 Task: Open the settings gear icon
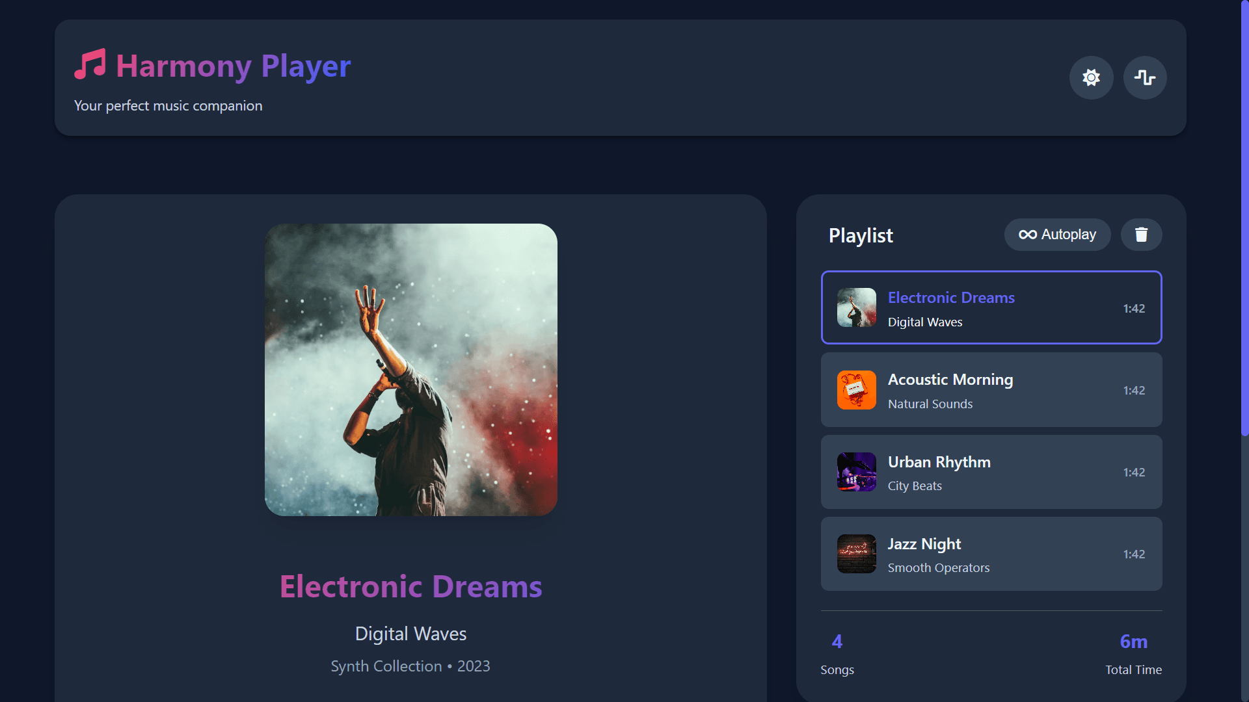1090,77
